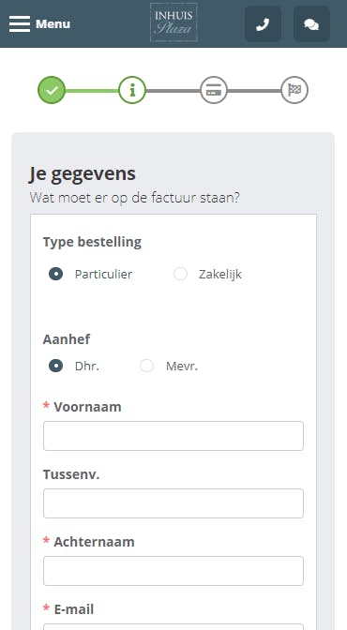The width and height of the screenshot is (347, 630).
Task: Select Zakelijk order type
Action: point(181,274)
